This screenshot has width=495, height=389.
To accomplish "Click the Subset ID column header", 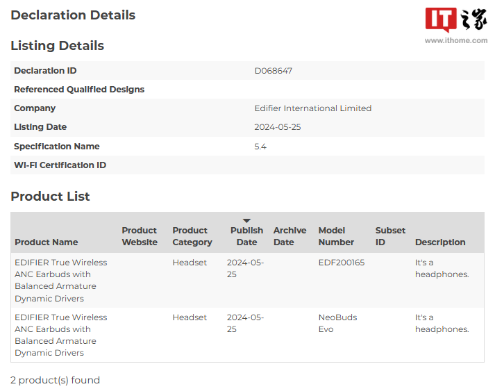I will pos(390,236).
